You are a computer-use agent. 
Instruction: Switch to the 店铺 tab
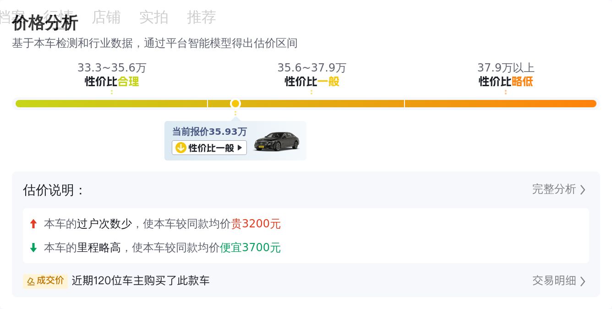tap(106, 17)
